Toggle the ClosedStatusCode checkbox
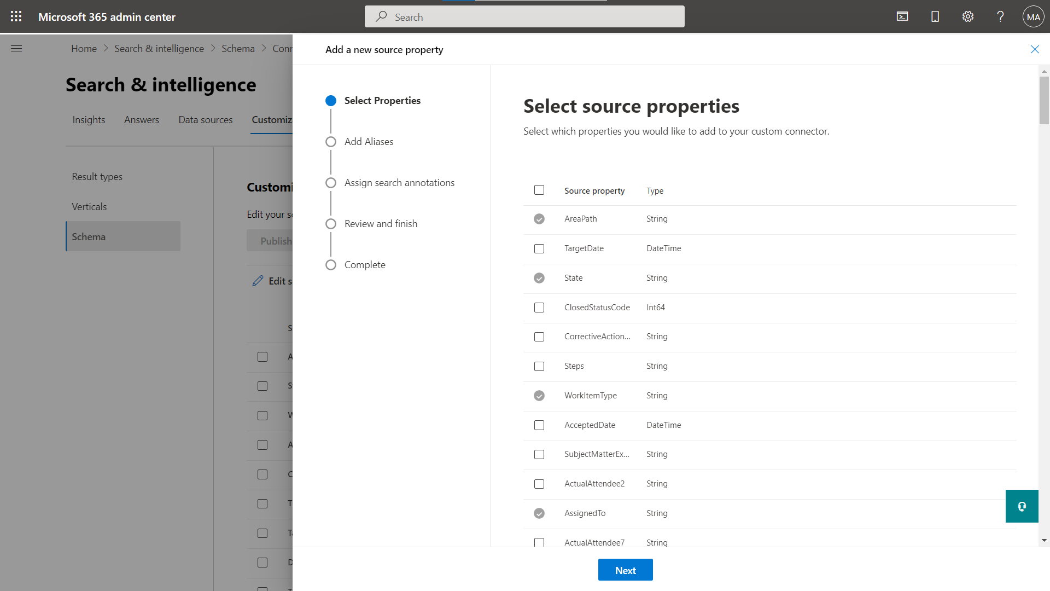This screenshot has height=591, width=1050. click(x=539, y=306)
